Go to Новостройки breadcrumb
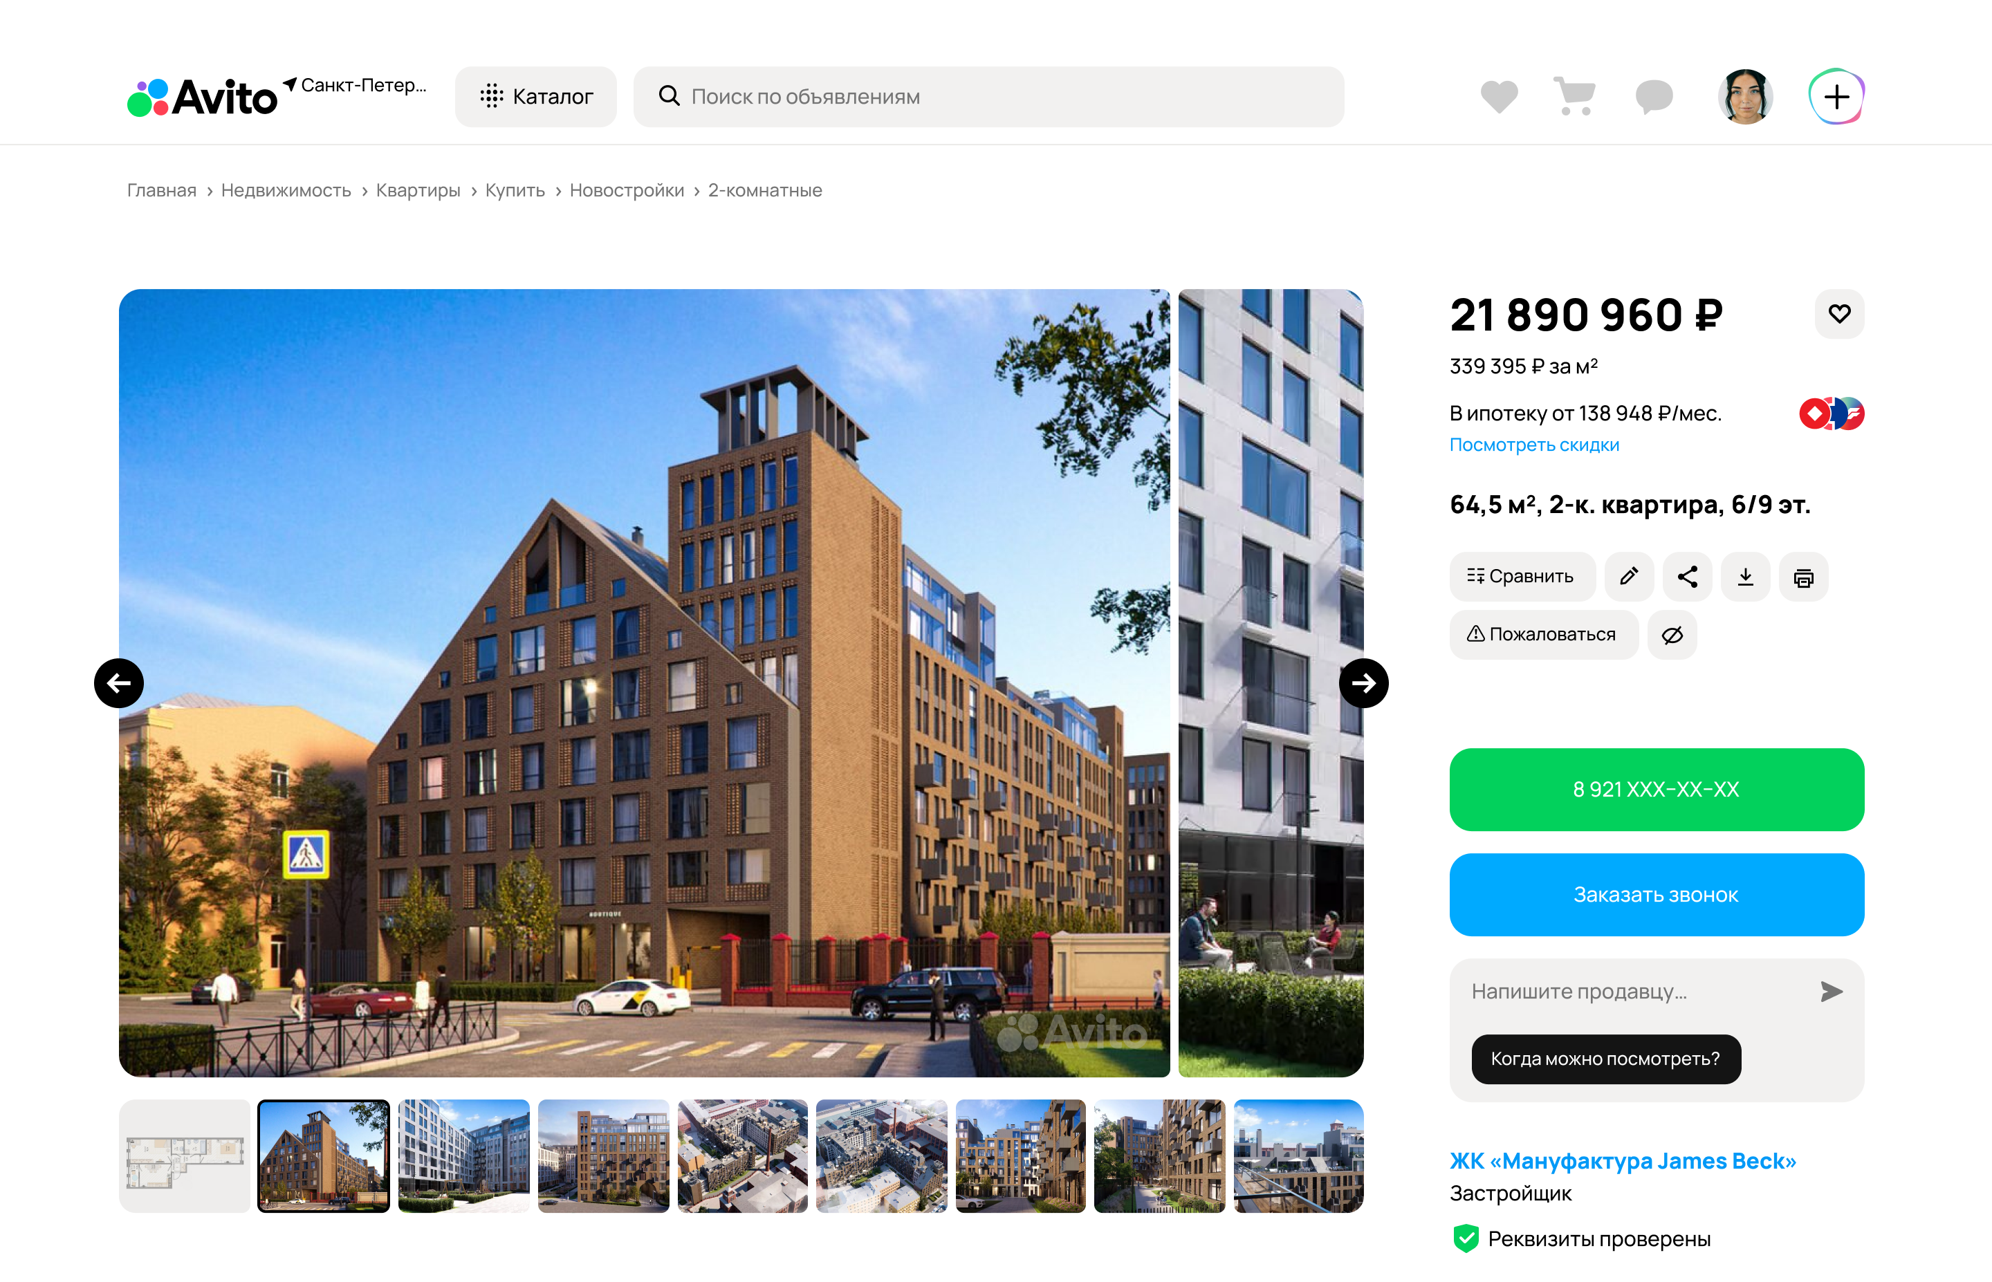Viewport: 1992px width, 1282px height. click(626, 189)
